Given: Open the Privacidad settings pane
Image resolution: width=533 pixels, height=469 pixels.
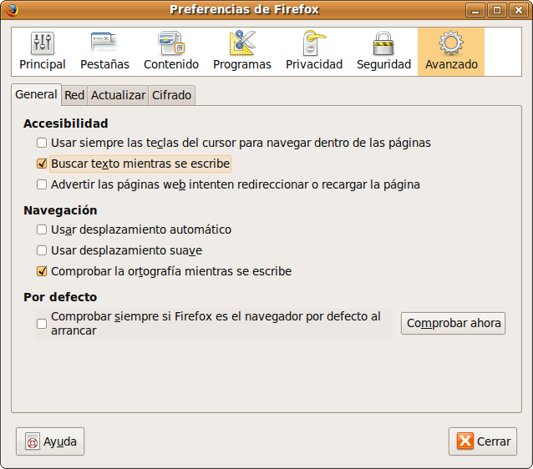Looking at the screenshot, I should click(314, 51).
